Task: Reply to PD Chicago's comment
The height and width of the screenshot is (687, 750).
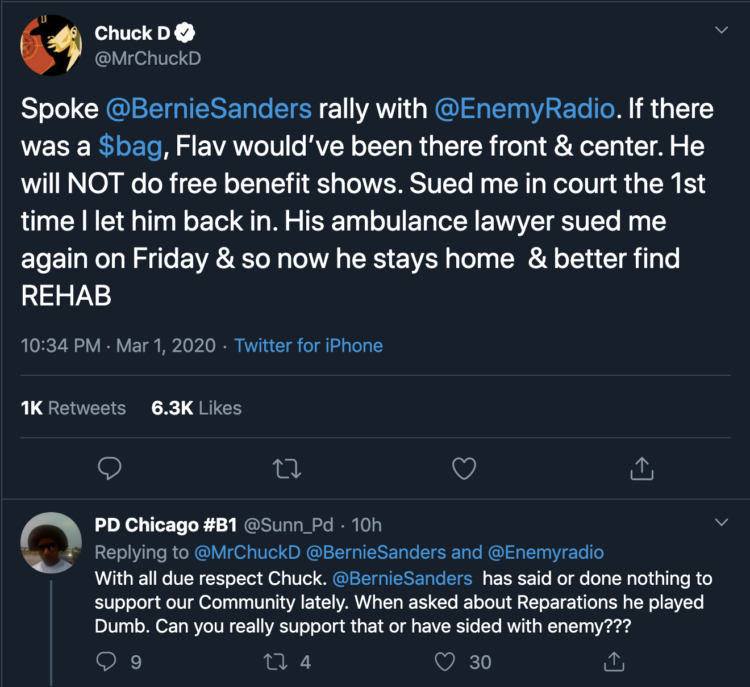Action: click(106, 661)
